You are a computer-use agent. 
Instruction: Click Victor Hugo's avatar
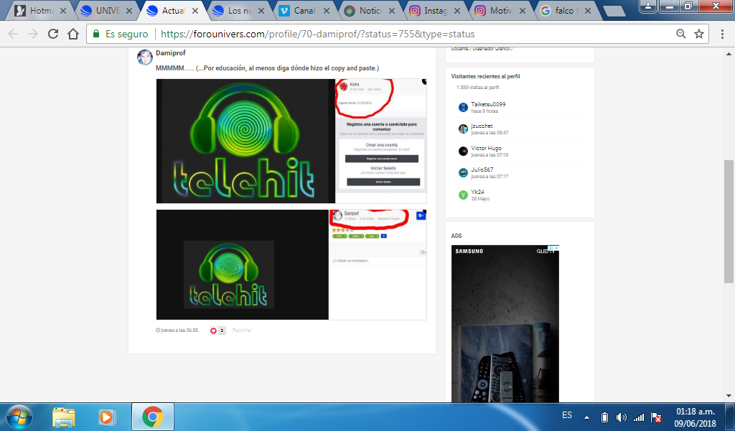click(463, 151)
